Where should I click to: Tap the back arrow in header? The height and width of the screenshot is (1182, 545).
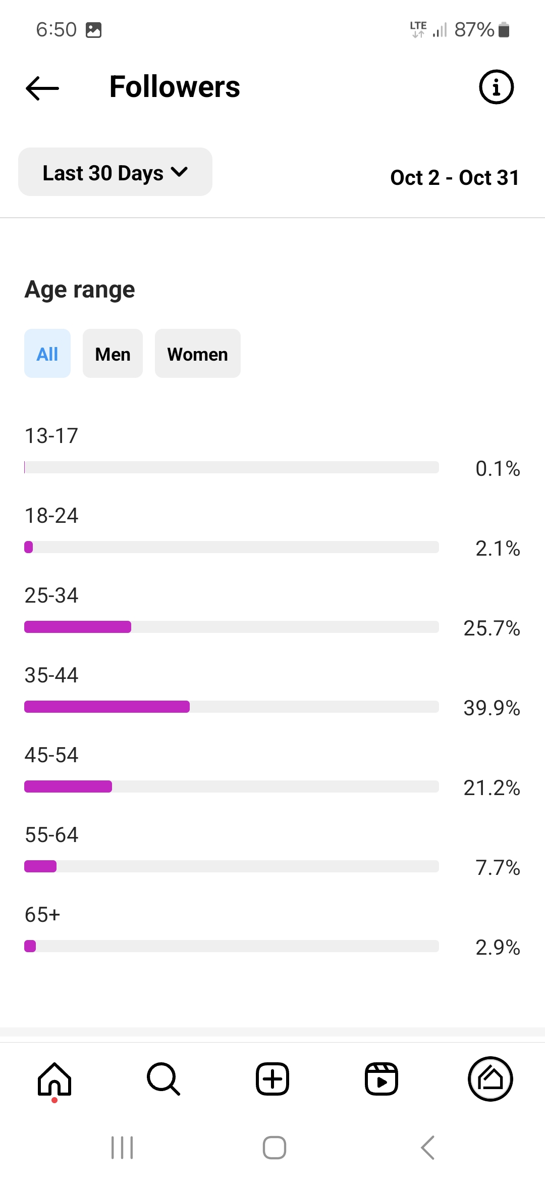coord(42,88)
